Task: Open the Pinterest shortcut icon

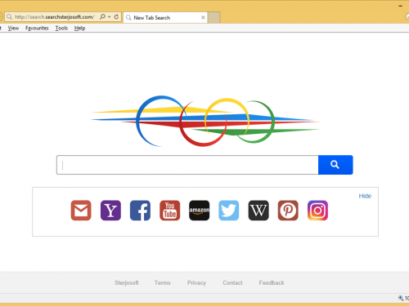Action: (x=288, y=211)
